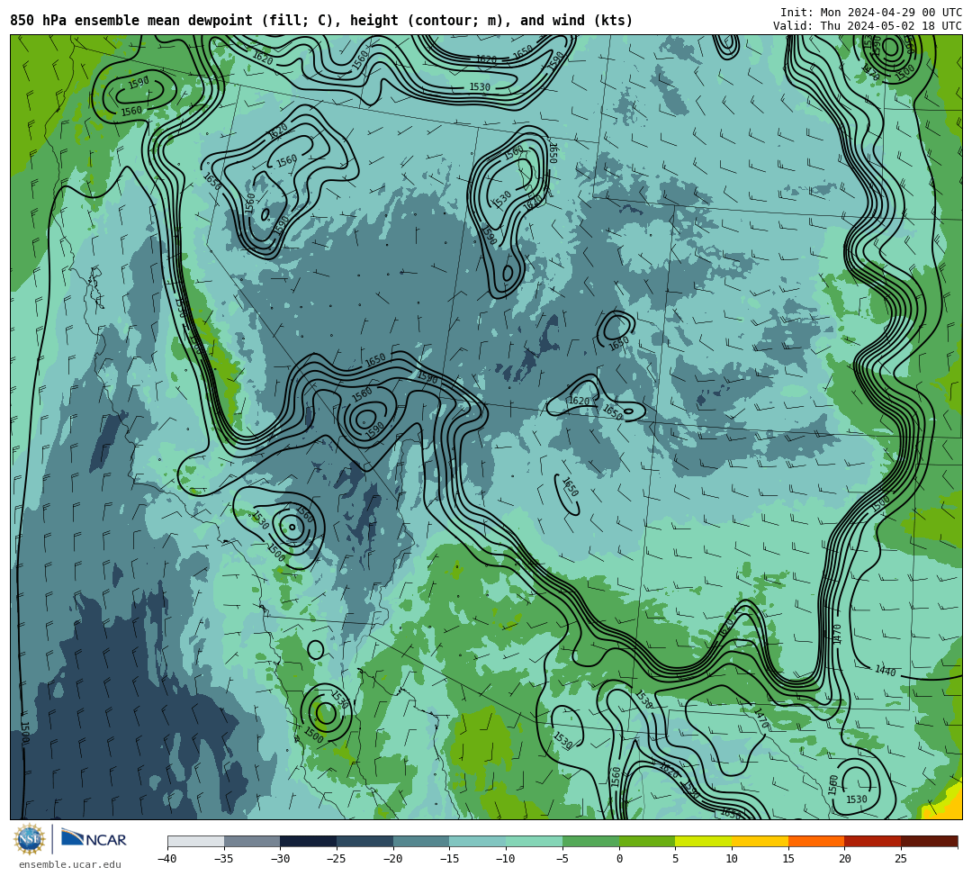Image resolution: width=972 pixels, height=876 pixels.
Task: Click the 'Init: Mon 2024-04-29 00 UTC' text
Action: coord(871,13)
